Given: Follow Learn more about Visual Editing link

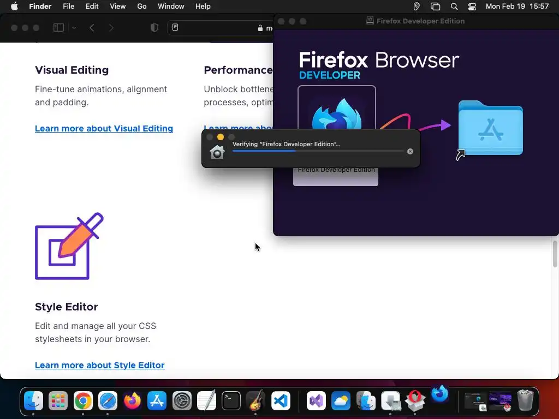Looking at the screenshot, I should pyautogui.click(x=104, y=129).
